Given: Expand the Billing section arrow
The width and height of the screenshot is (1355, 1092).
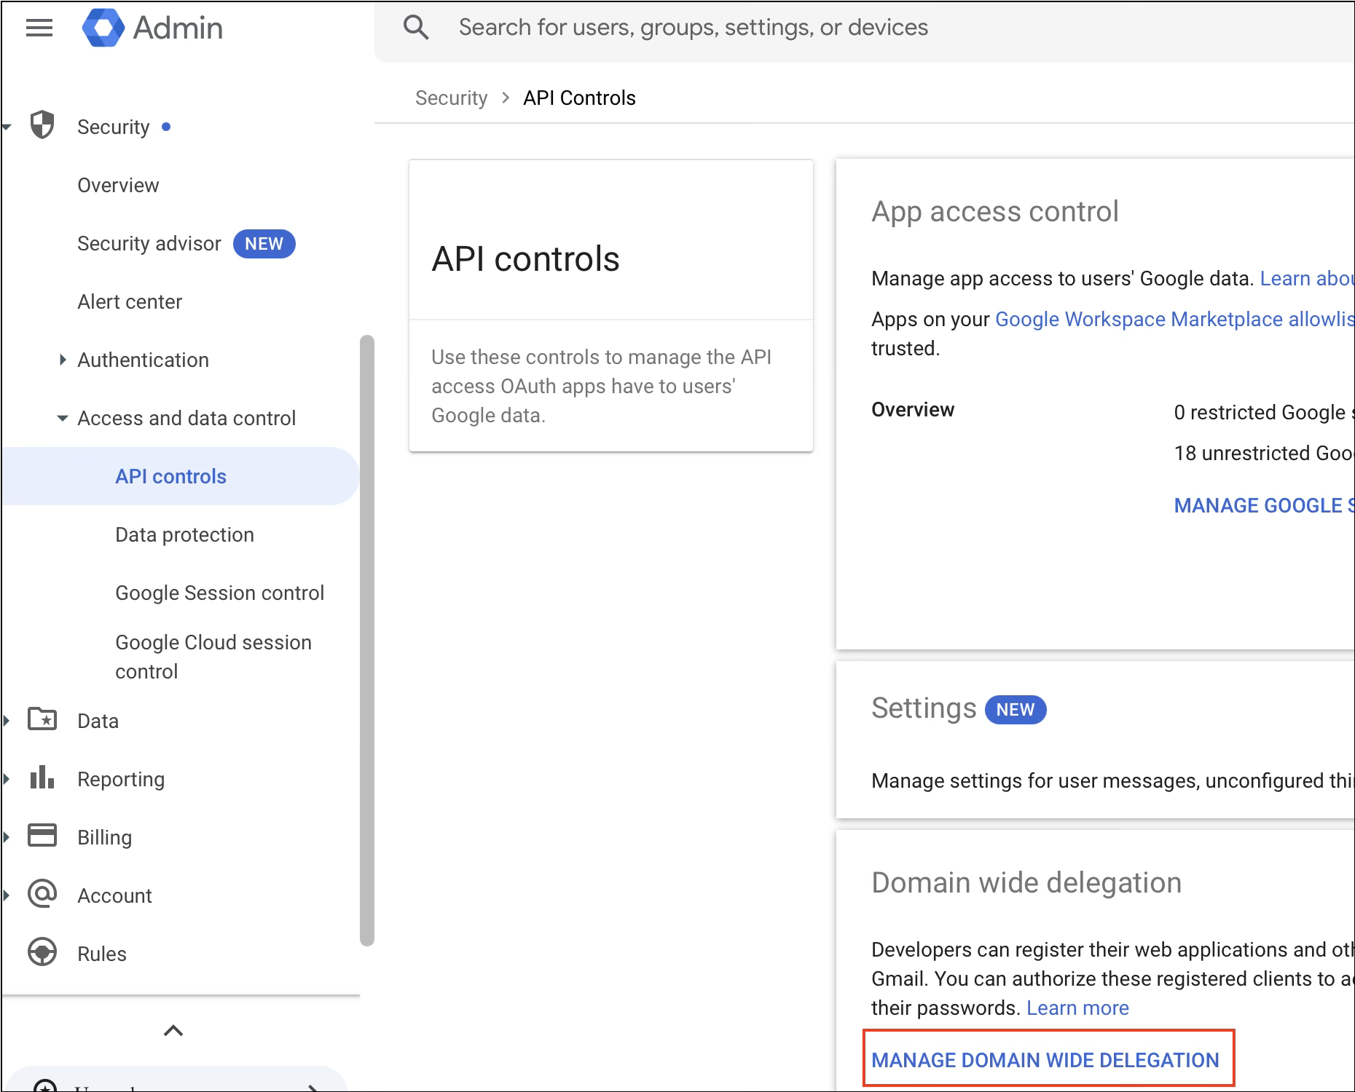Looking at the screenshot, I should (x=7, y=837).
